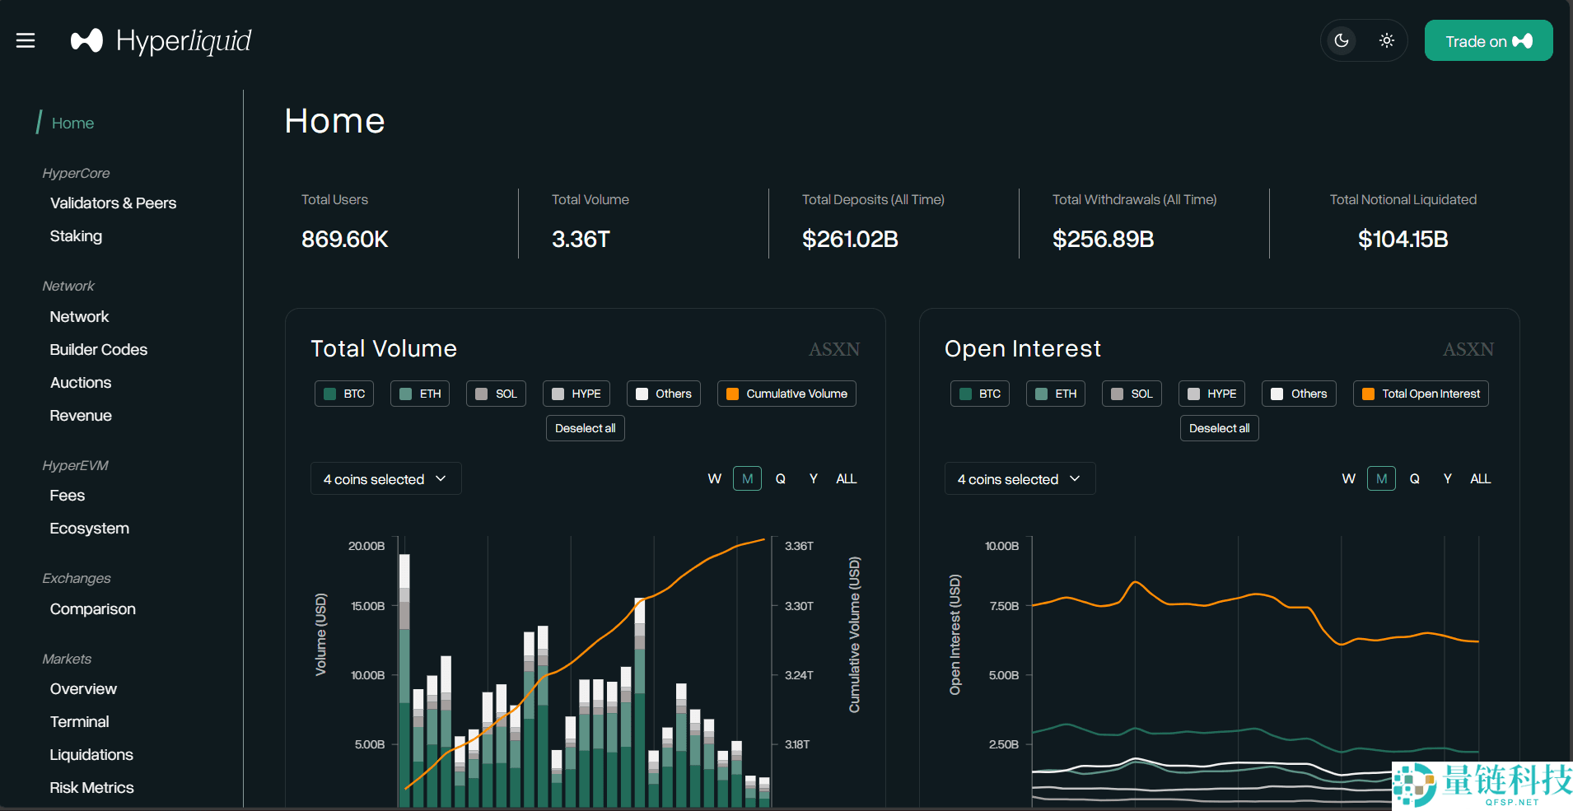The image size is (1573, 811).
Task: Click the Open Interest chart title
Action: click(x=1022, y=348)
